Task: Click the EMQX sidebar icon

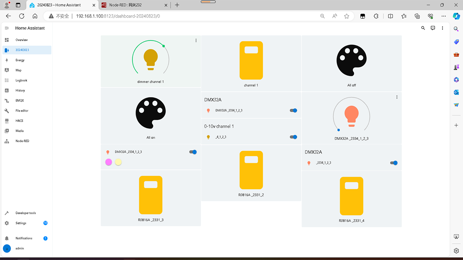Action: pos(7,100)
